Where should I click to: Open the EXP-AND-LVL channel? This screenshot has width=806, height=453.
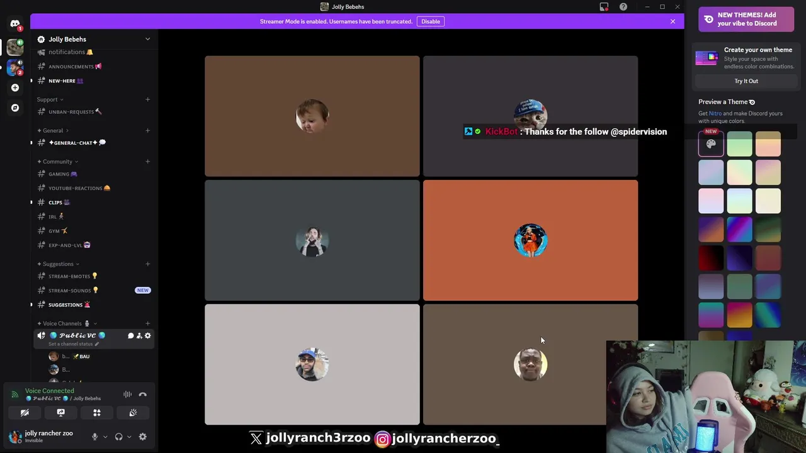click(x=93, y=245)
